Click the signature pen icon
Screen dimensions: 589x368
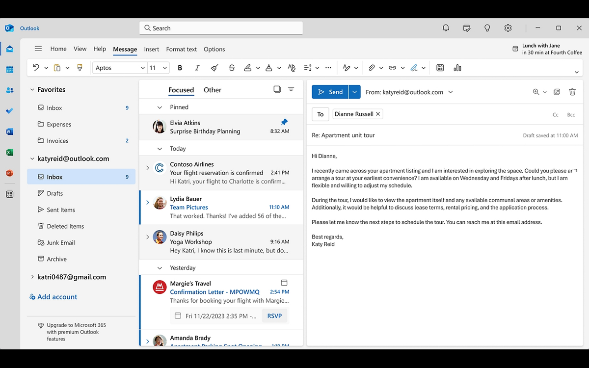(x=414, y=68)
